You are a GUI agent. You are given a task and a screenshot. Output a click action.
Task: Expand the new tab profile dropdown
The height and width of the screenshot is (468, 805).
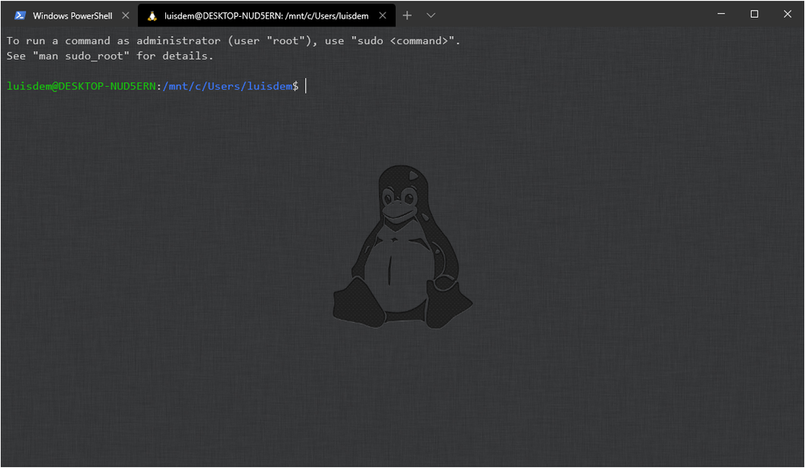pos(431,15)
